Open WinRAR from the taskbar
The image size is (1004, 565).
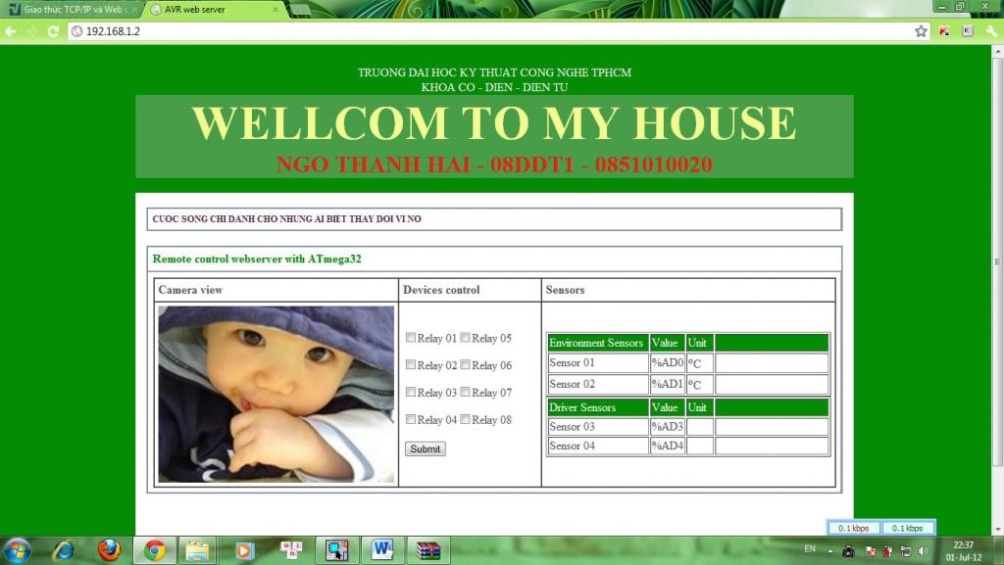tap(428, 550)
